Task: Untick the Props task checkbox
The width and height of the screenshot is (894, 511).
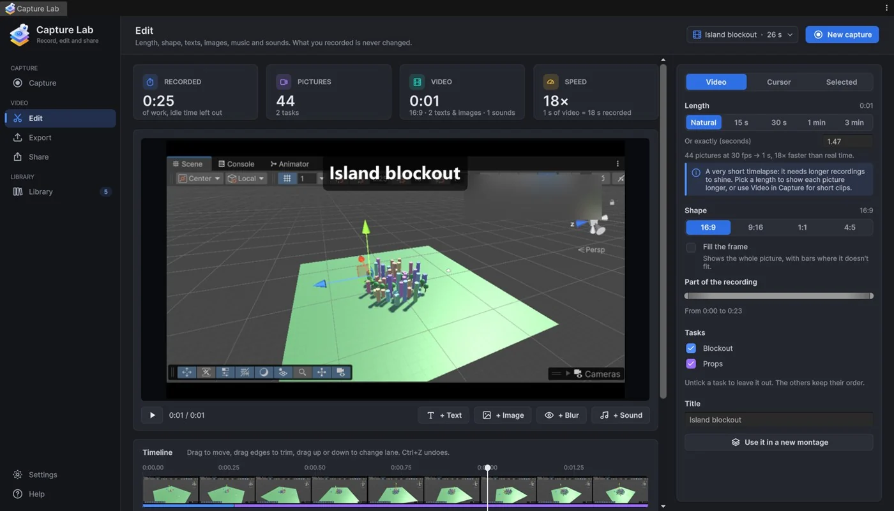Action: 691,364
